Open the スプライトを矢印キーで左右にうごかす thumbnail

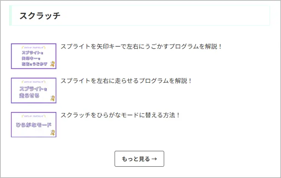(x=34, y=56)
